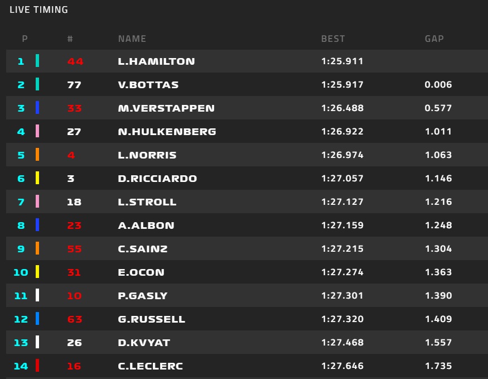The width and height of the screenshot is (488, 379).
Task: Click position number 7 for L.STROLL
Action: click(x=21, y=202)
